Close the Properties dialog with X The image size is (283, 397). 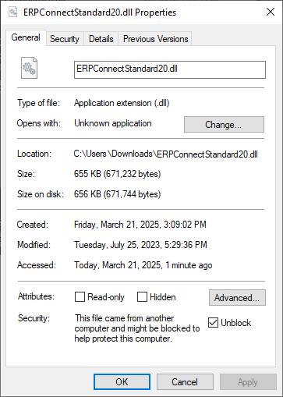tap(271, 12)
